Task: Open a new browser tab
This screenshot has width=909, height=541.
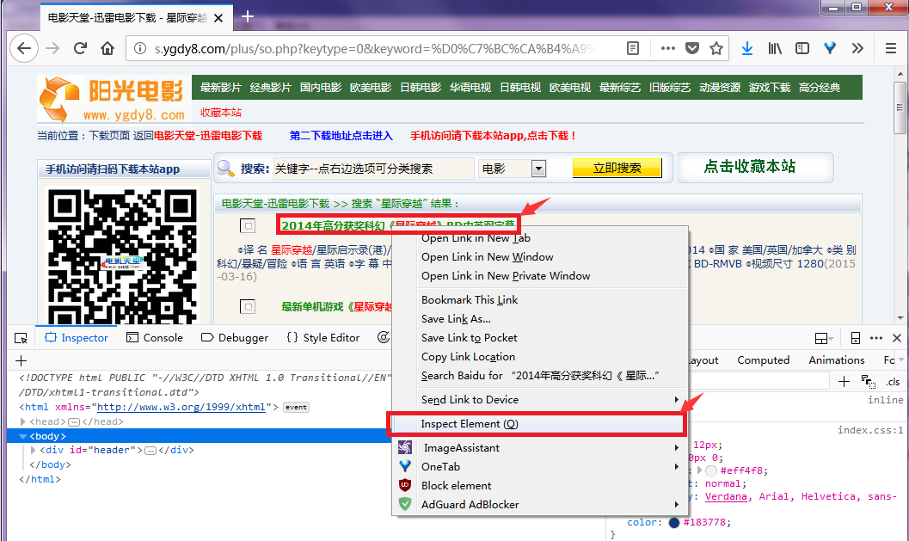Action: (x=248, y=16)
